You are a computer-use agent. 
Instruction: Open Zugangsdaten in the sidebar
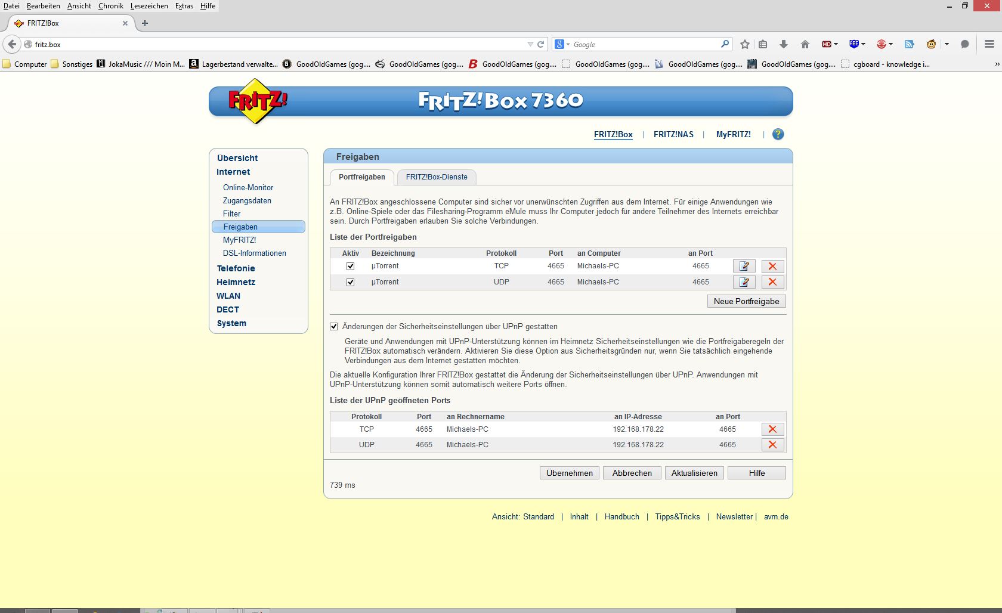(247, 200)
